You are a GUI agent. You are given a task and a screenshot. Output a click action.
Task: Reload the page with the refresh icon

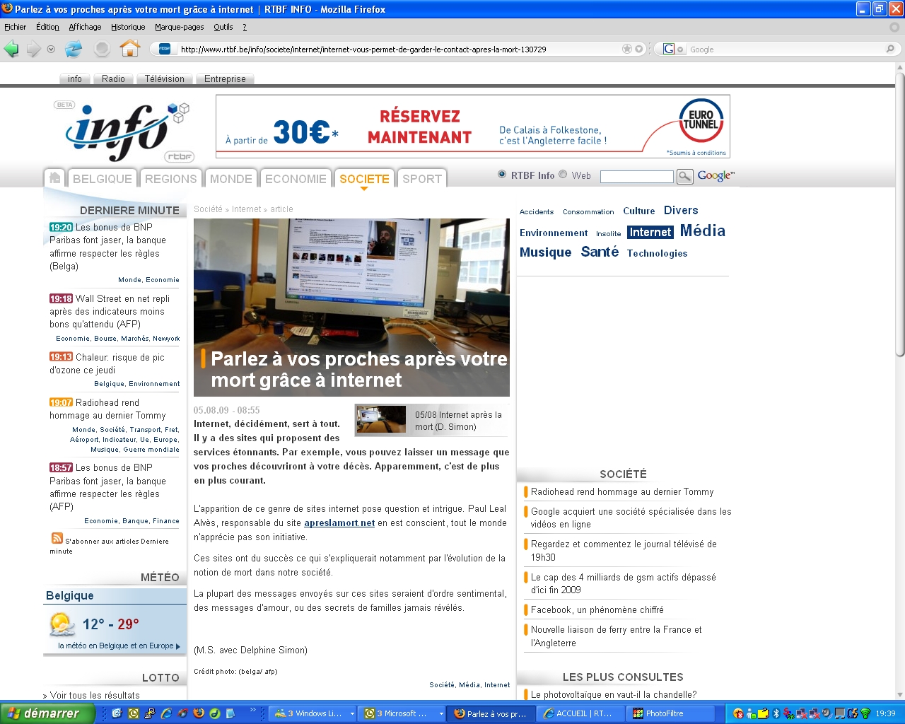tap(74, 49)
